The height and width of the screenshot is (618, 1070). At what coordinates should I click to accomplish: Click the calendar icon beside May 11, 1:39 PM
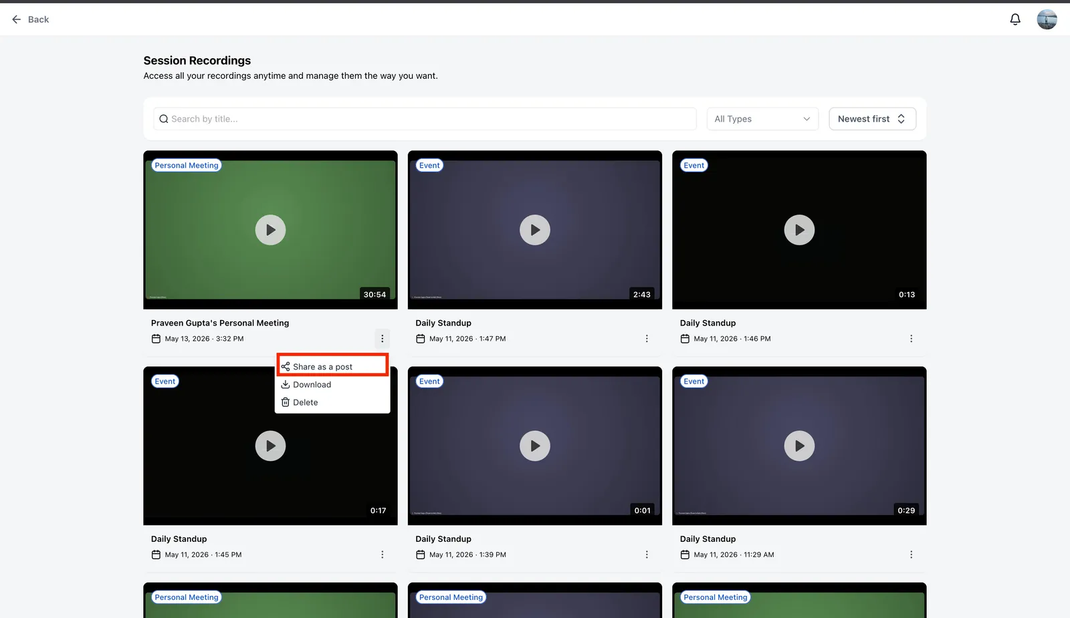point(421,555)
